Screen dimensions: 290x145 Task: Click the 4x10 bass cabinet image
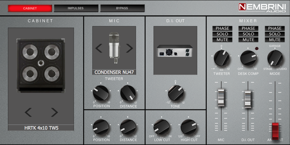coord(41,65)
